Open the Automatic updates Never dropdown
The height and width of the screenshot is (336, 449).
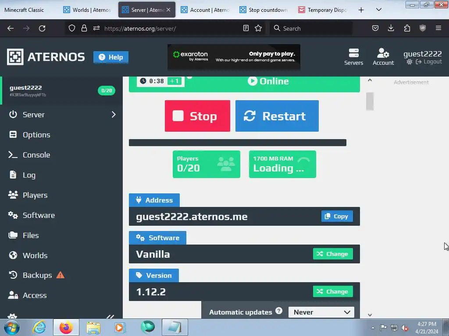click(321, 312)
